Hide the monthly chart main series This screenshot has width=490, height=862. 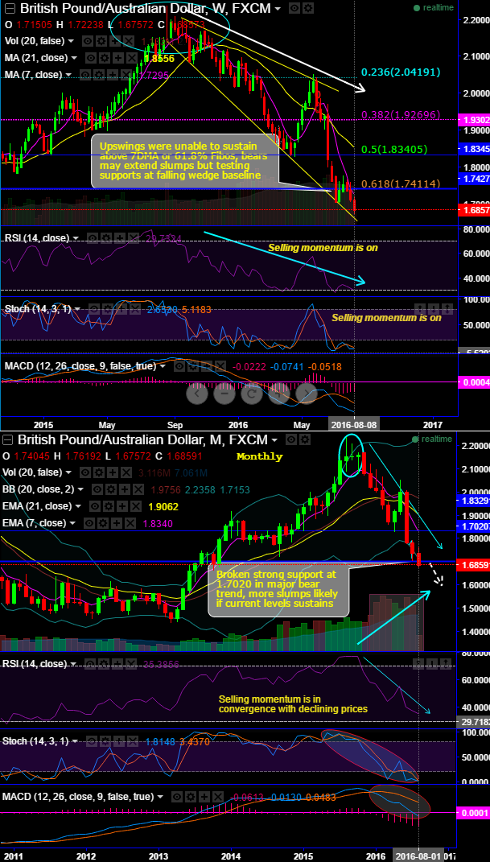point(291,439)
